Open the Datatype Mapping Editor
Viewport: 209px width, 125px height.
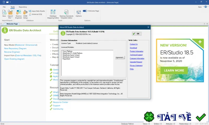pos(53,14)
